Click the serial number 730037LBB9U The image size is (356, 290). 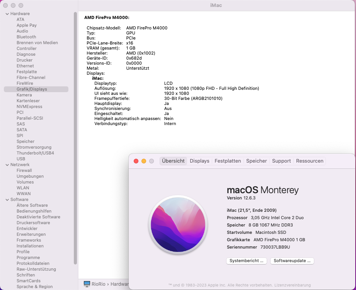click(x=275, y=247)
